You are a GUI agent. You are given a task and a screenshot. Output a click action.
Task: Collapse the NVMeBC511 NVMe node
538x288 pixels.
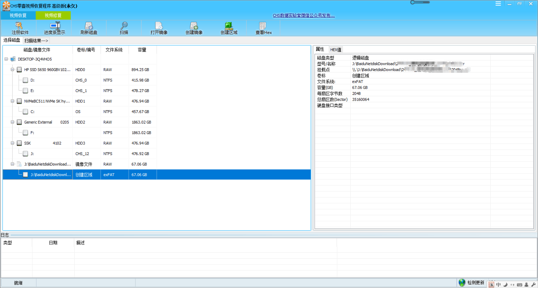12,101
